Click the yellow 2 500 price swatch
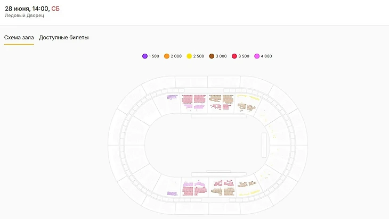The width and height of the screenshot is (389, 219). coord(189,56)
